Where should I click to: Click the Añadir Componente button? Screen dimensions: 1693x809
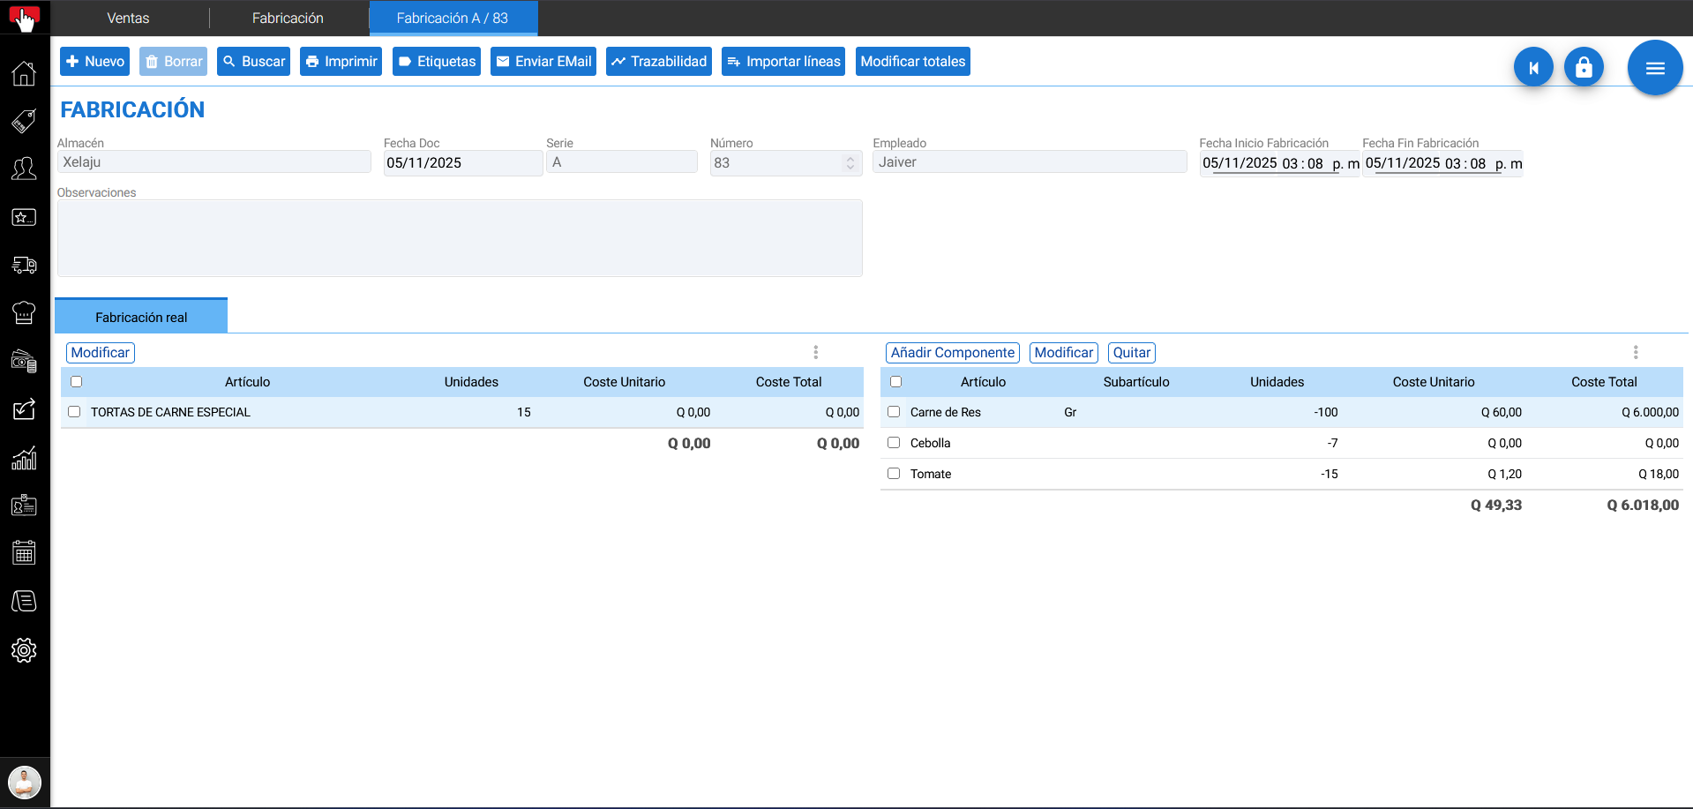[952, 353]
